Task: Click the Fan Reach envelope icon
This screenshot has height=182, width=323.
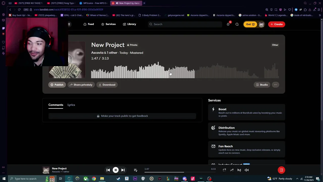Action: 213,146
